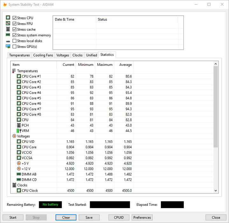Click the CPU Clock chip icon
Viewport: 229px width, 223px height.
coord(19,191)
